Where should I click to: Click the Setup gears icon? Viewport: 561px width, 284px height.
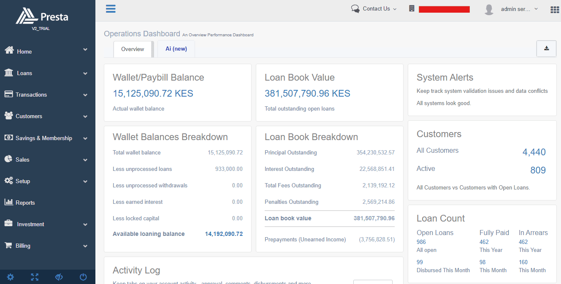click(9, 181)
